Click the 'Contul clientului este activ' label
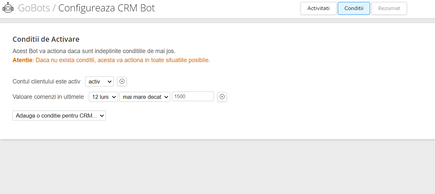 click(46, 81)
